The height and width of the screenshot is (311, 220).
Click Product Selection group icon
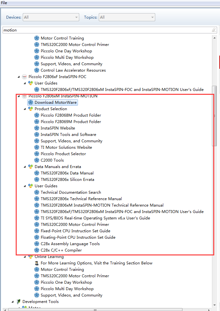click(x=30, y=109)
